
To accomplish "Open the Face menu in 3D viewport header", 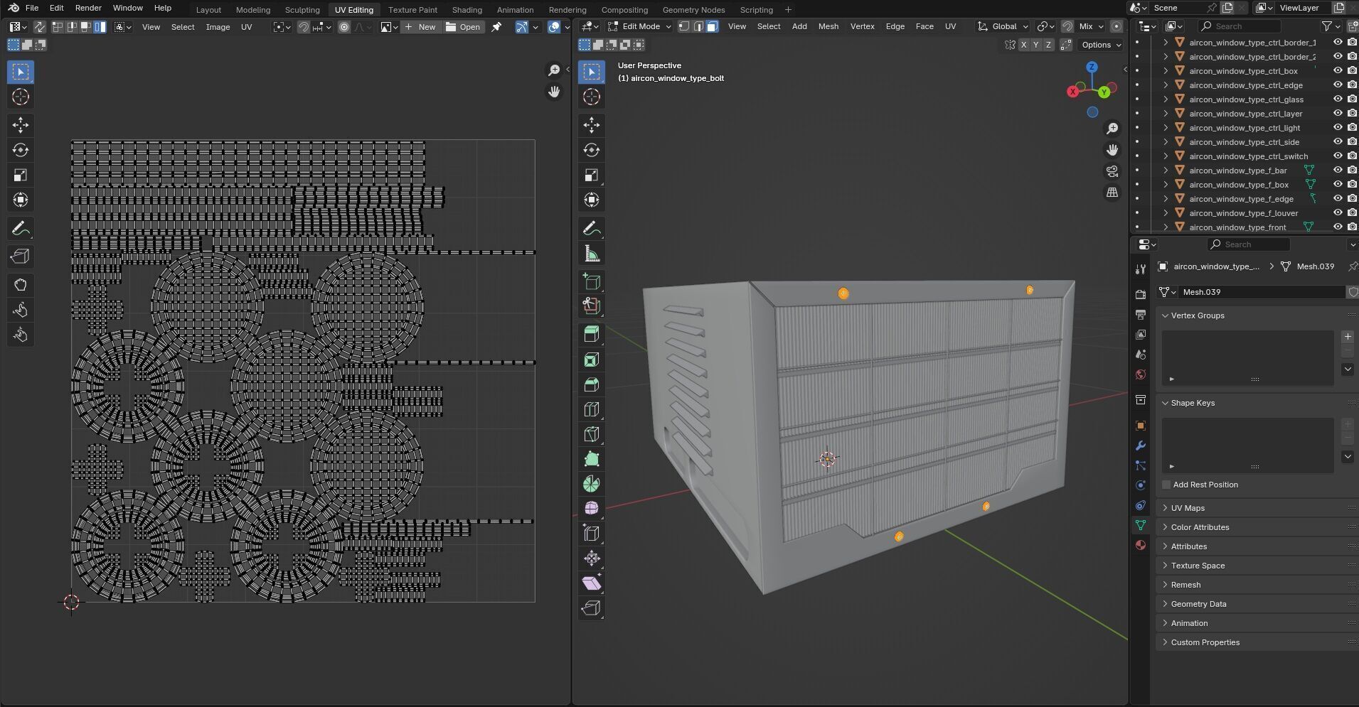I will click(924, 26).
